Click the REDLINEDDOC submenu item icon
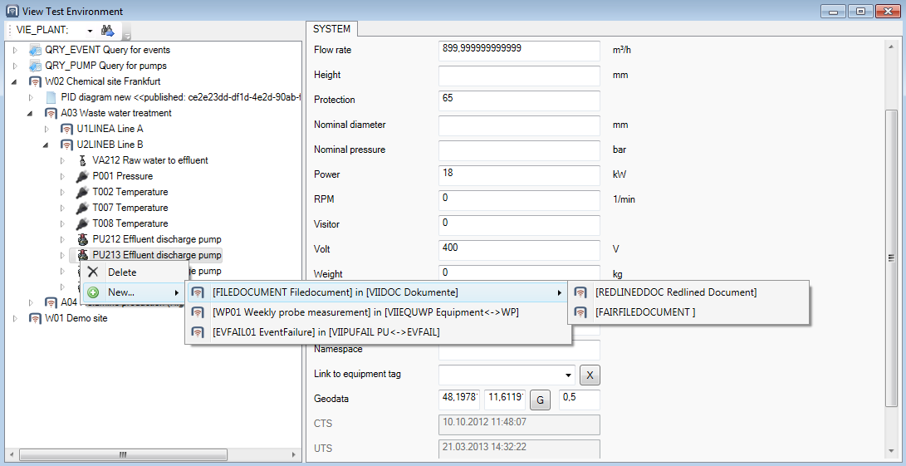Screen dimensions: 906x466 (580, 292)
